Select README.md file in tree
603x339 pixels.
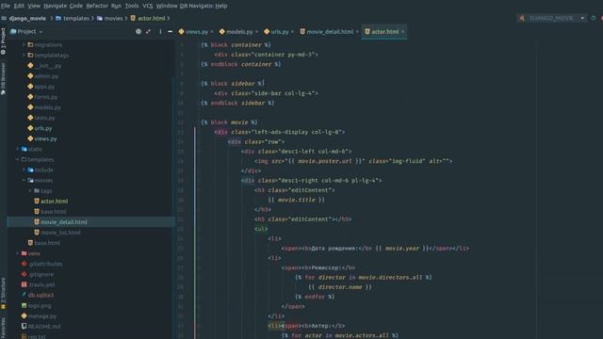[44, 327]
